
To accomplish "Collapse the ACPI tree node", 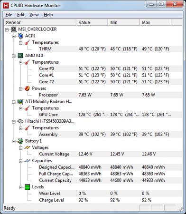I will coord(14,36).
